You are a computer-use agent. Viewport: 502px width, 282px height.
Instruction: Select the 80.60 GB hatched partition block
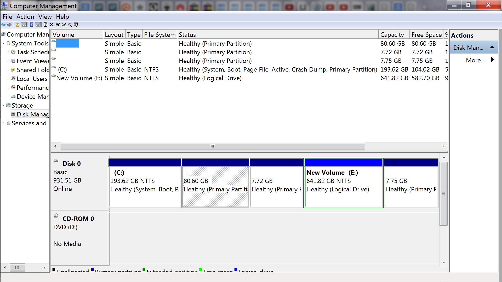point(215,187)
